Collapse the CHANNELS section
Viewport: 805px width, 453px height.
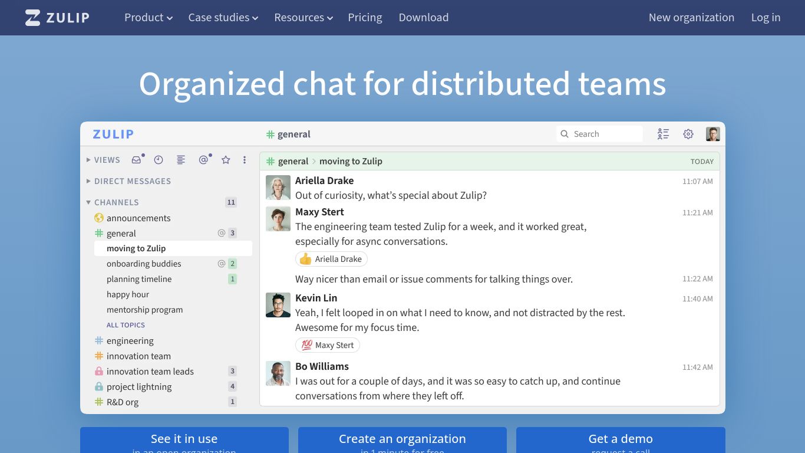[x=113, y=202]
